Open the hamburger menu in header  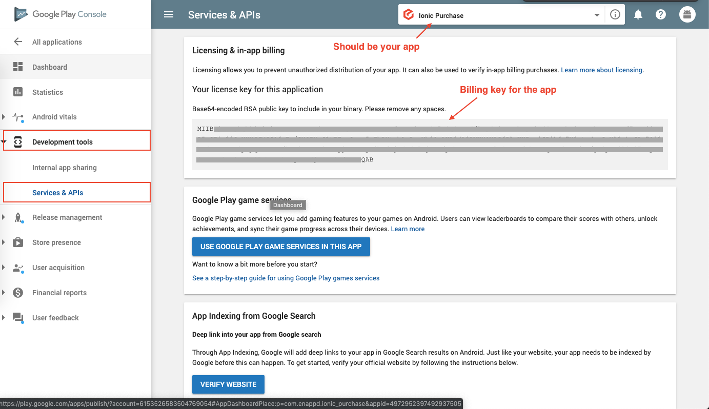coord(169,14)
